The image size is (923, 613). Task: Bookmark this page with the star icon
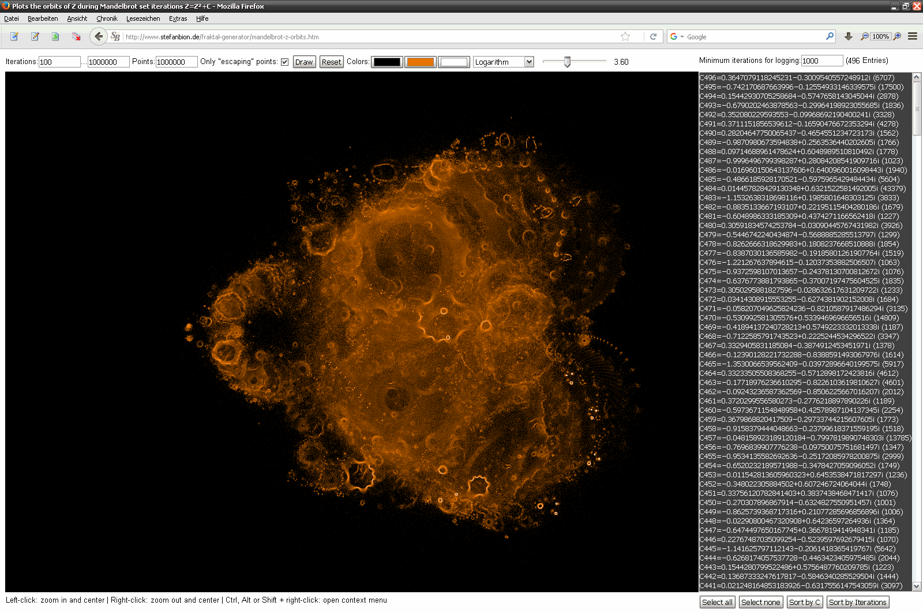click(x=625, y=36)
